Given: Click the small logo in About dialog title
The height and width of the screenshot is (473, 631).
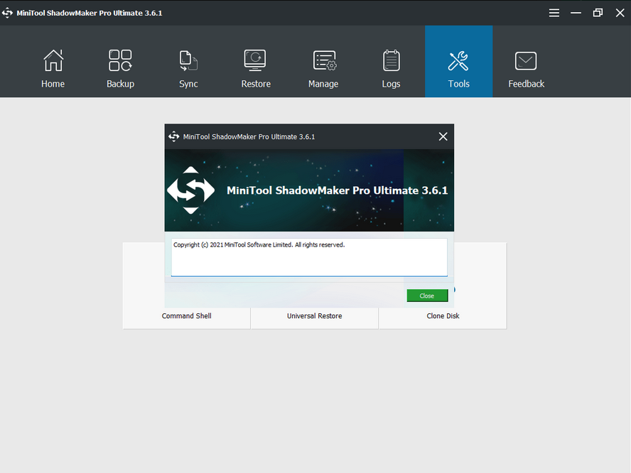Looking at the screenshot, I should click(x=174, y=136).
